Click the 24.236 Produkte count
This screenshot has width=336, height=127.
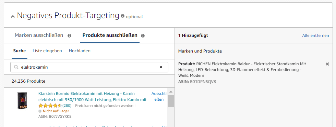point(28,81)
